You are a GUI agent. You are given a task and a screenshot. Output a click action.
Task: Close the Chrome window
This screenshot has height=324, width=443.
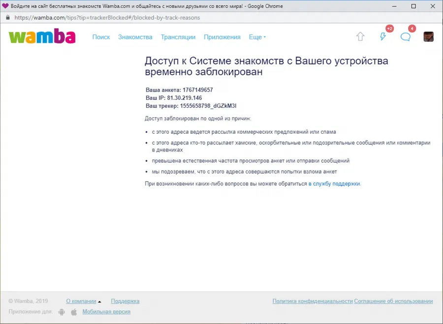coord(433,6)
